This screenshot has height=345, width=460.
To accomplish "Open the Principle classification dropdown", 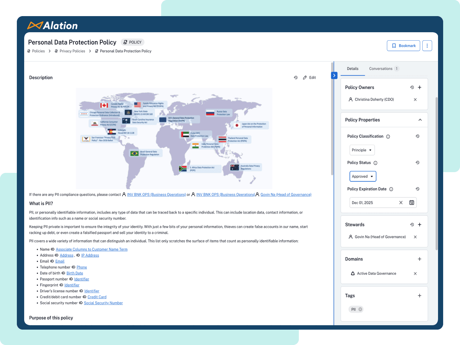I will click(362, 150).
